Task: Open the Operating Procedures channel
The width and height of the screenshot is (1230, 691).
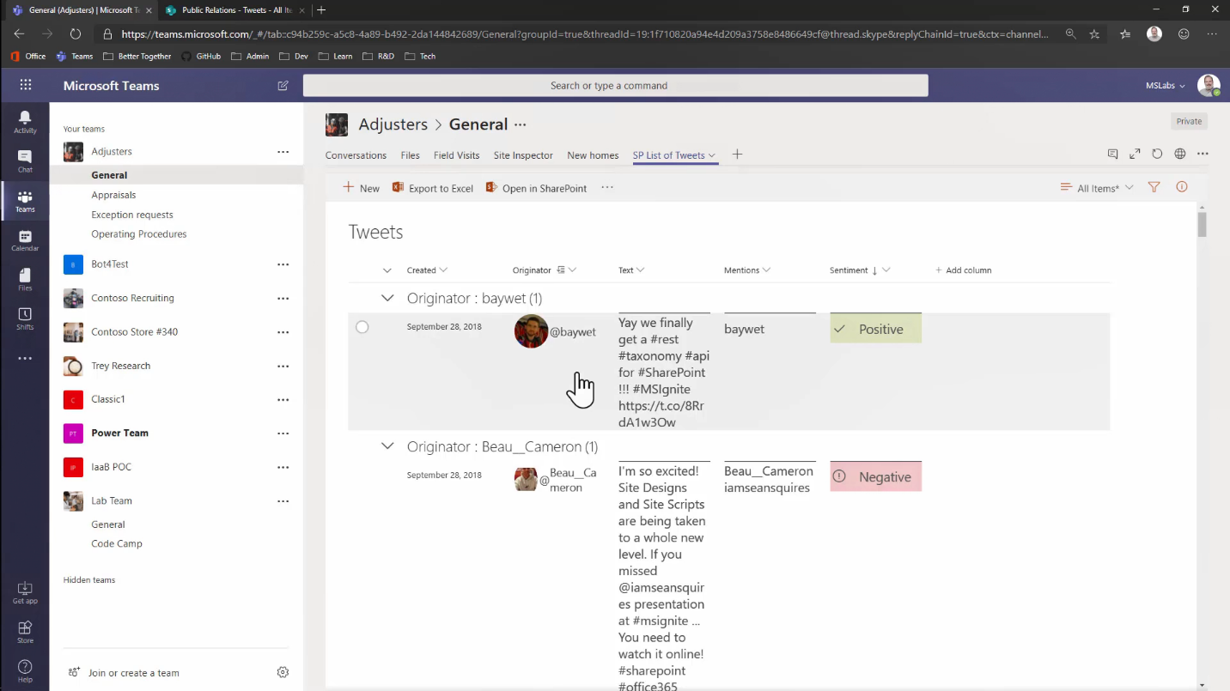Action: point(139,233)
